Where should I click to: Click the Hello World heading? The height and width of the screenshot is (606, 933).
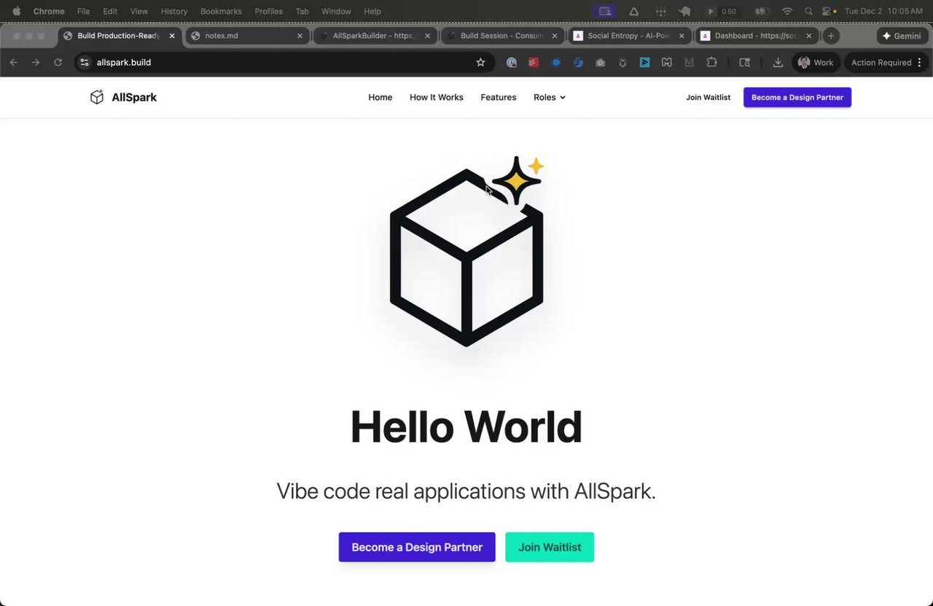tap(466, 427)
